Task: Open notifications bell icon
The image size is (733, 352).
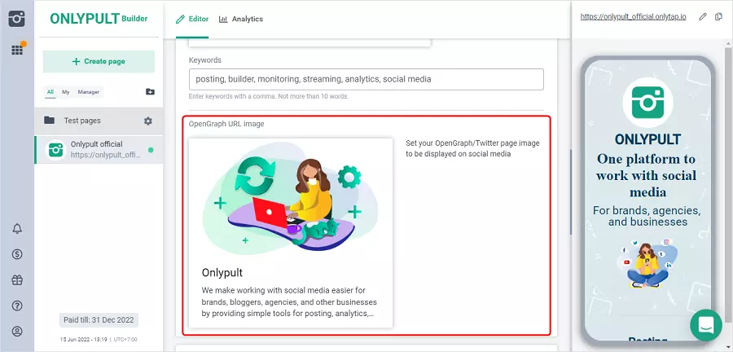Action: 17,229
